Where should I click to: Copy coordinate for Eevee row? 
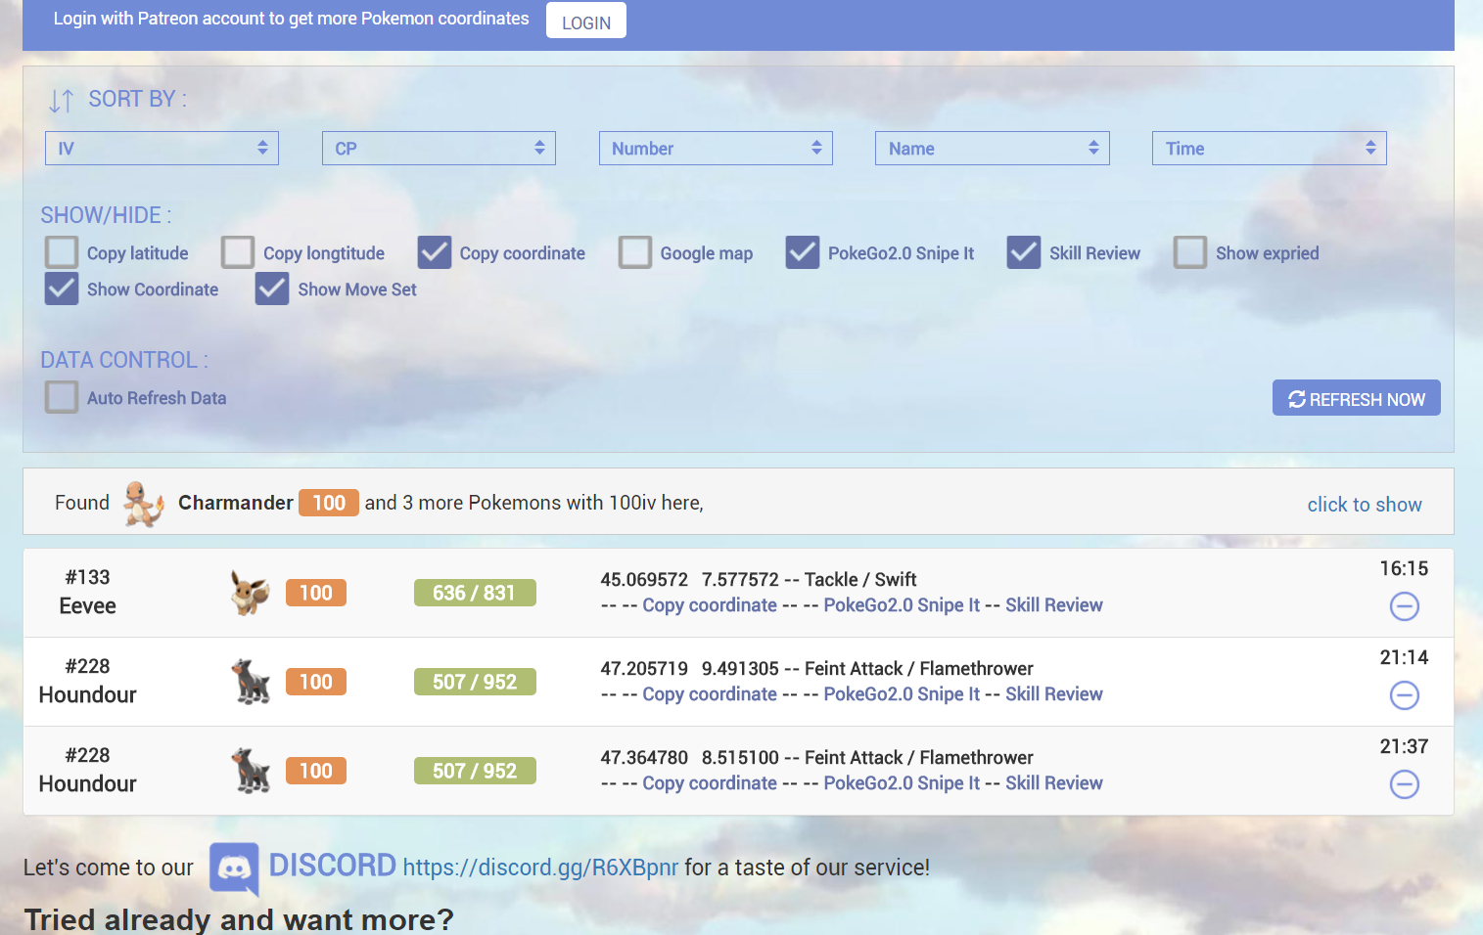point(710,605)
